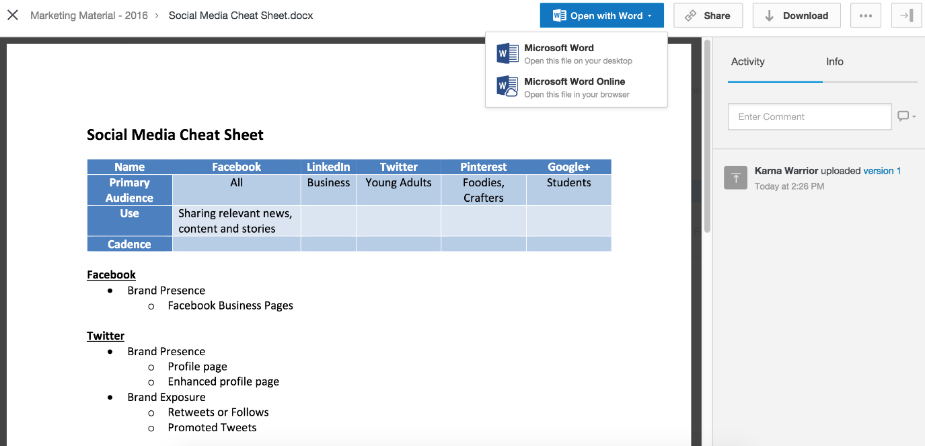925x446 pixels.
Task: Click the download arrow icon
Action: [x=769, y=15]
